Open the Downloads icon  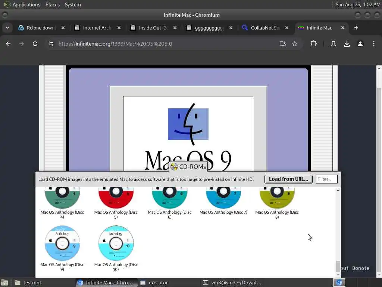click(x=347, y=44)
